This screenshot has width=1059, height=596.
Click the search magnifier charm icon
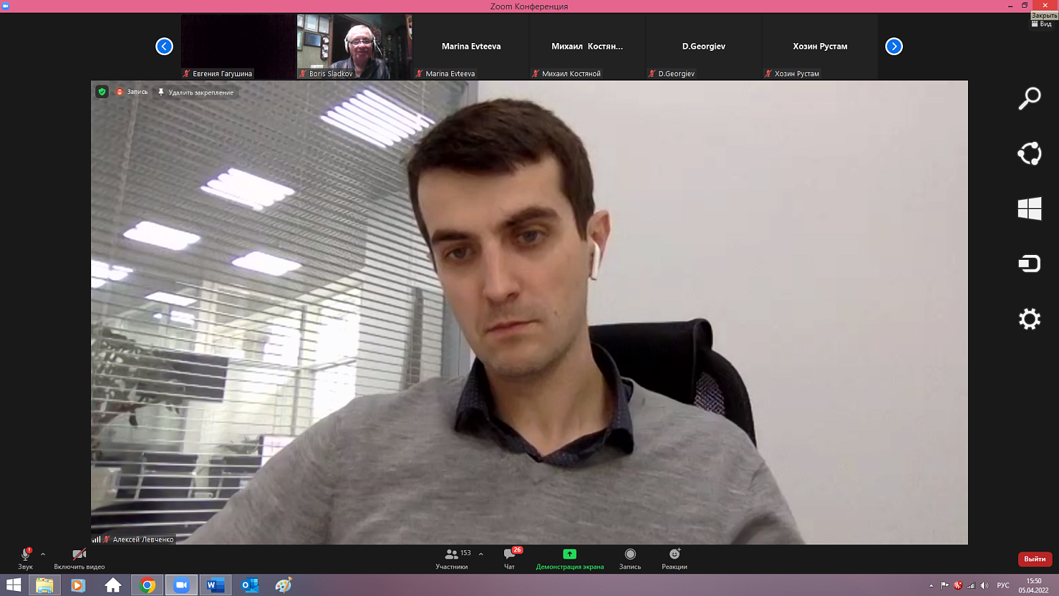[1029, 98]
